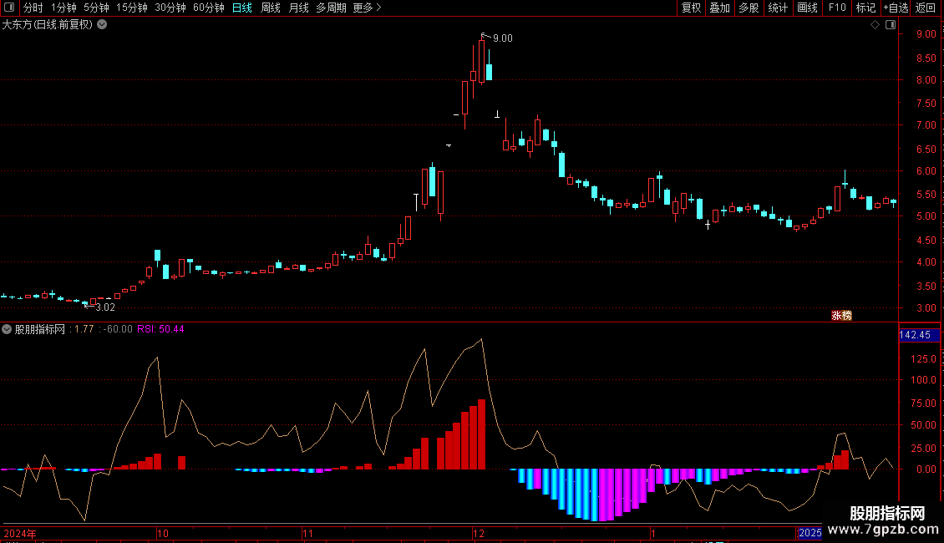Click the 1.77 indicator value
Screen dimensions: 944x543
tap(84, 329)
